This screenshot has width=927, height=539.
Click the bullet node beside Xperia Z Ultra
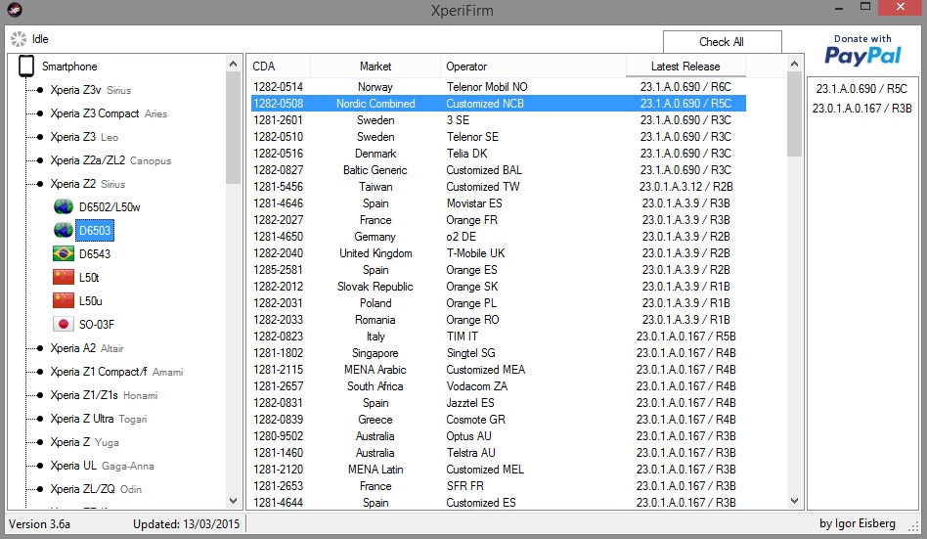[x=40, y=419]
